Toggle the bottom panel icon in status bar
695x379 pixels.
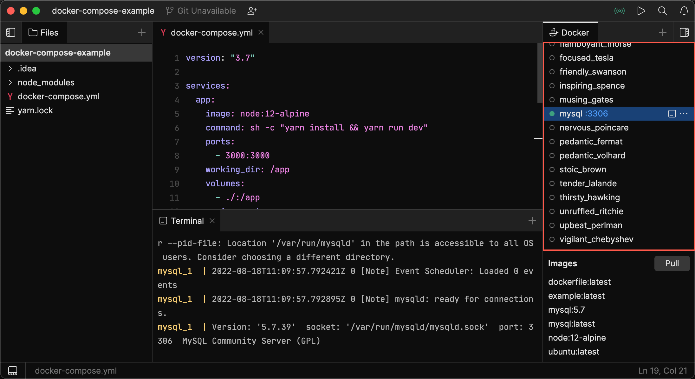pyautogui.click(x=13, y=370)
